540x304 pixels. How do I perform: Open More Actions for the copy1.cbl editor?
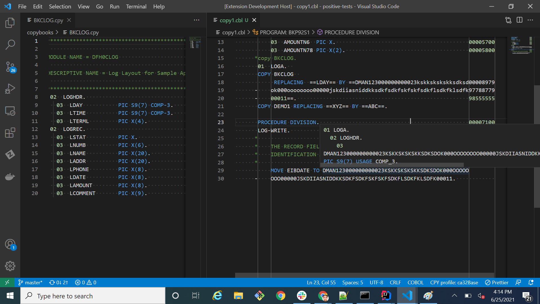pyautogui.click(x=530, y=20)
